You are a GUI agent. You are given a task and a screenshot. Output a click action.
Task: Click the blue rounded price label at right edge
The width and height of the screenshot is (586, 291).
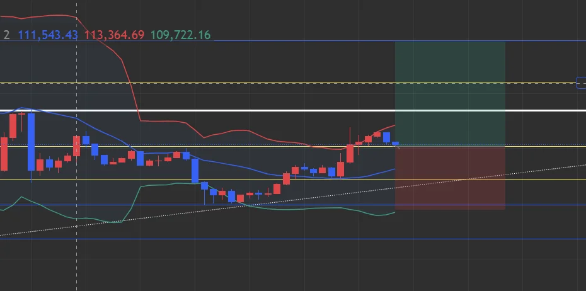pos(581,83)
